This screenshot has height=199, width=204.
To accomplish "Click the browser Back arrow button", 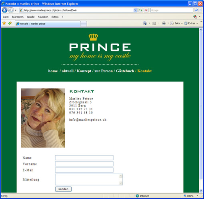I will (5, 10).
